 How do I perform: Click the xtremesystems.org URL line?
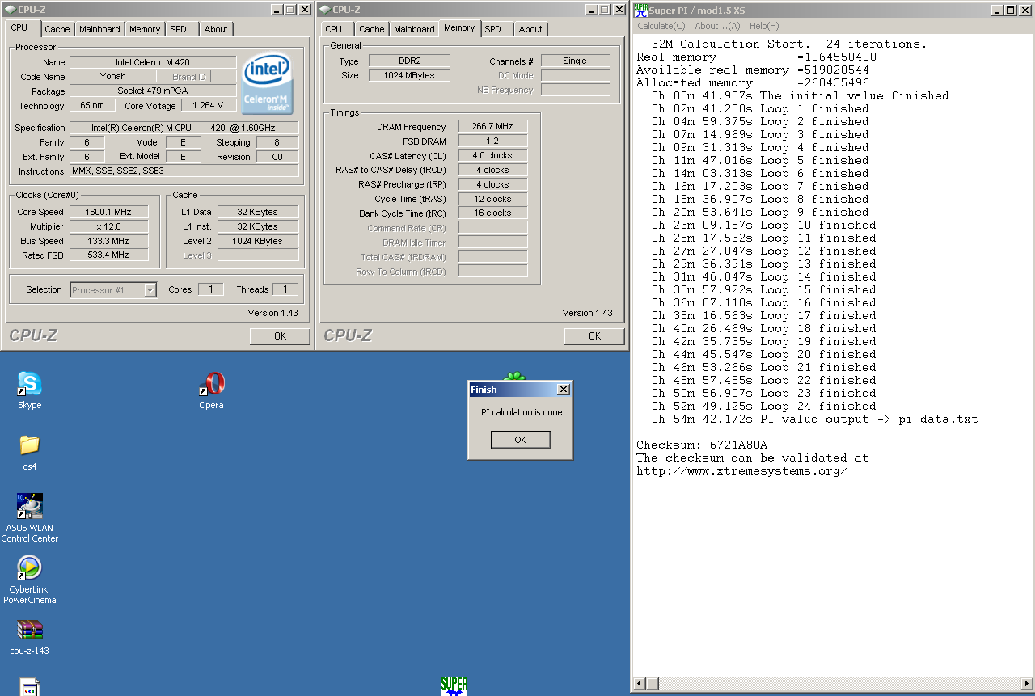[x=742, y=471]
